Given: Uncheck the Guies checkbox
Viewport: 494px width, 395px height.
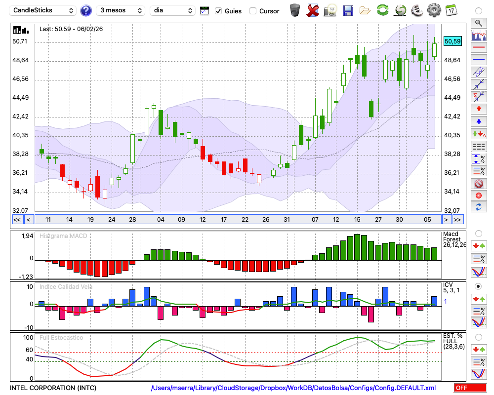Looking at the screenshot, I should pyautogui.click(x=219, y=11).
